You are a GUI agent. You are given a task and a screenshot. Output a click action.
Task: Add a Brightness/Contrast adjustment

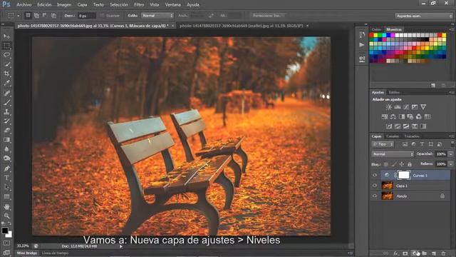(389, 107)
